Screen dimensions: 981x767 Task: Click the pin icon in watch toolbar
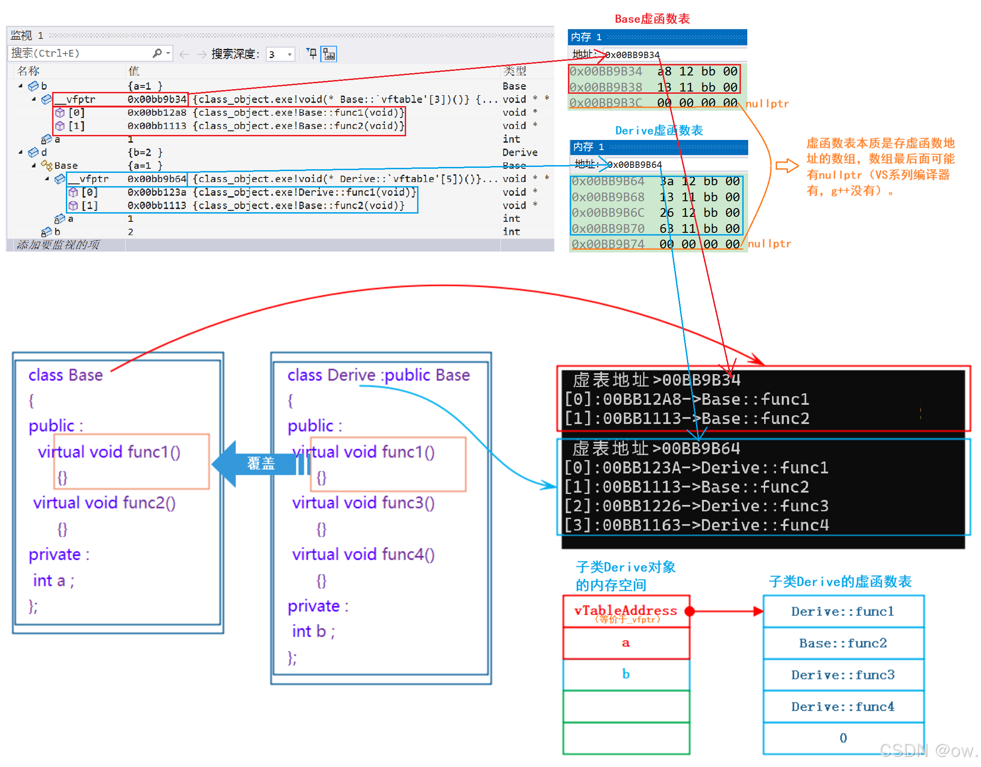coord(311,54)
